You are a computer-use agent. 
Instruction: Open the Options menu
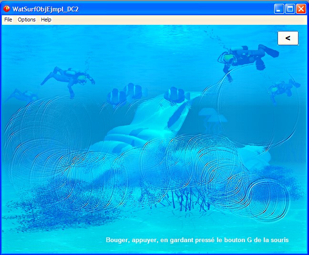pos(27,20)
